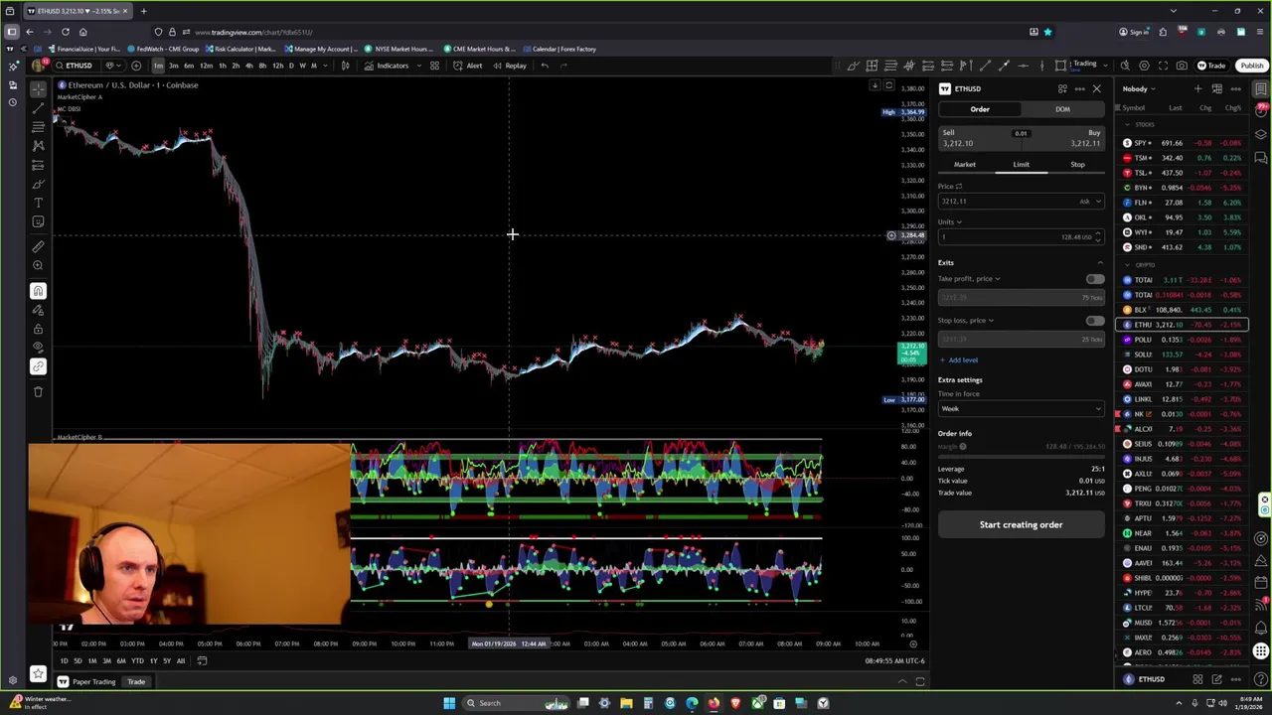This screenshot has height=715, width=1272.
Task: Click the Trade button in top bar
Action: [1211, 66]
